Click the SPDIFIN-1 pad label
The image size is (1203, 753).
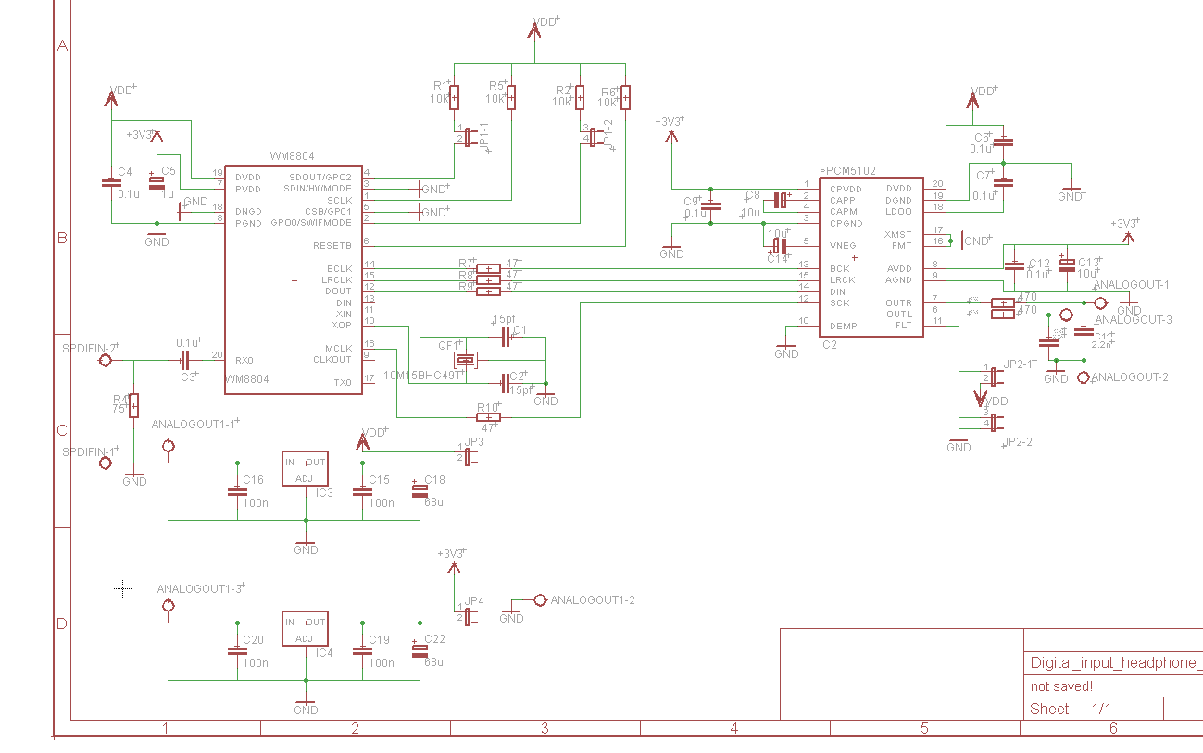90,451
